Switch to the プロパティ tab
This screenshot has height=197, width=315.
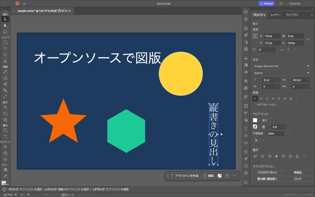(259, 15)
